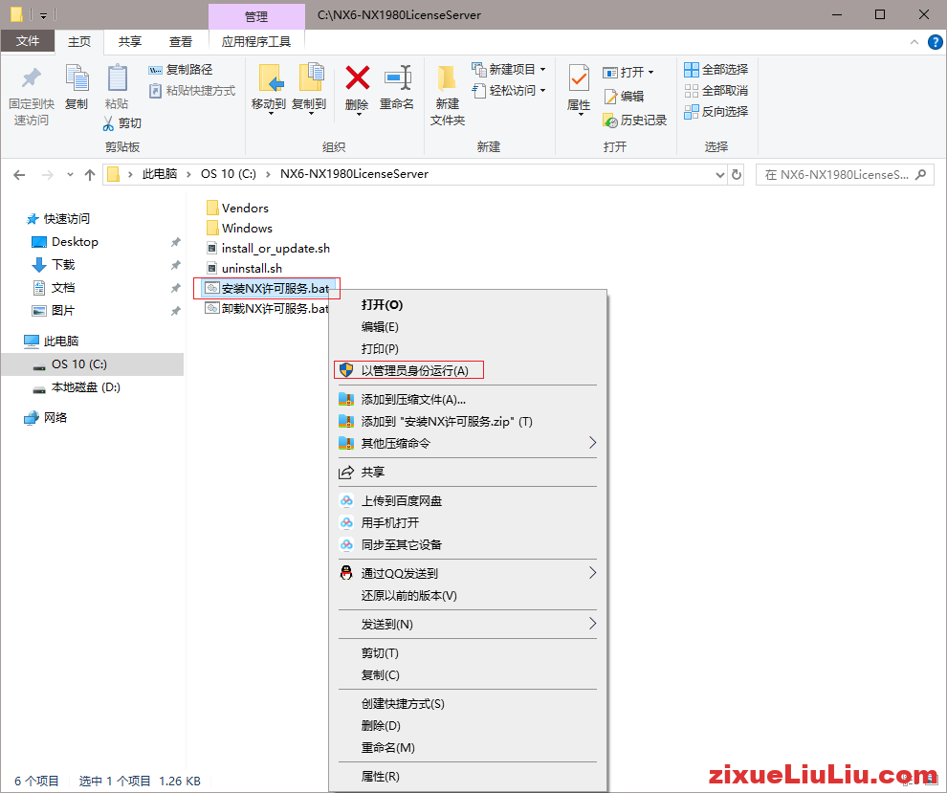Click the Rename icon in ribbon
This screenshot has height=793, width=947.
(397, 78)
